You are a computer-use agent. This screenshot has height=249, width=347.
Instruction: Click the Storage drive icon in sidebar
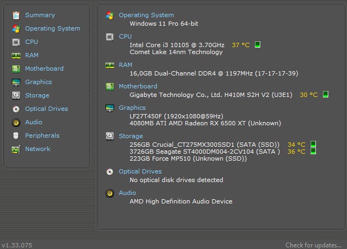click(x=16, y=95)
